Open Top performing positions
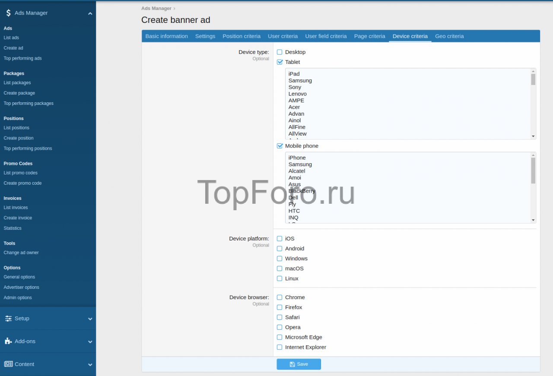 pos(28,149)
